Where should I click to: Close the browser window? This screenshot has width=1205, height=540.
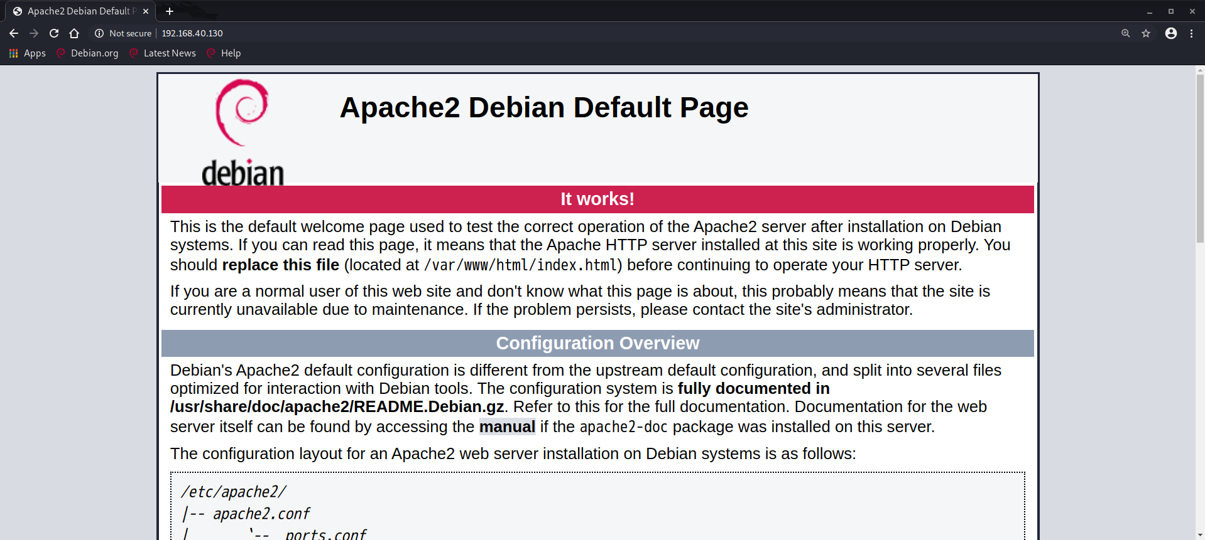tap(1192, 11)
